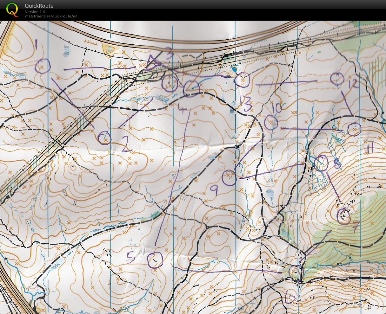Click the QuickRoute Q logo
386x314 pixels.
pyautogui.click(x=12, y=10)
